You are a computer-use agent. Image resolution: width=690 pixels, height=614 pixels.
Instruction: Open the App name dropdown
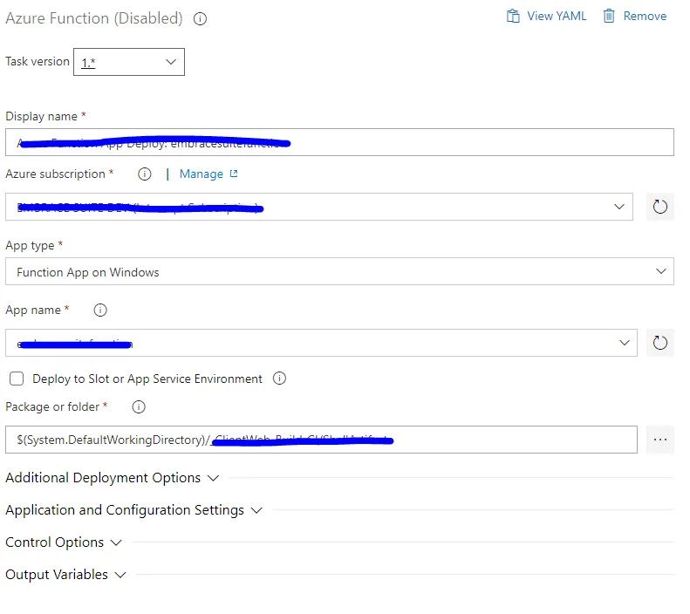pyautogui.click(x=321, y=343)
